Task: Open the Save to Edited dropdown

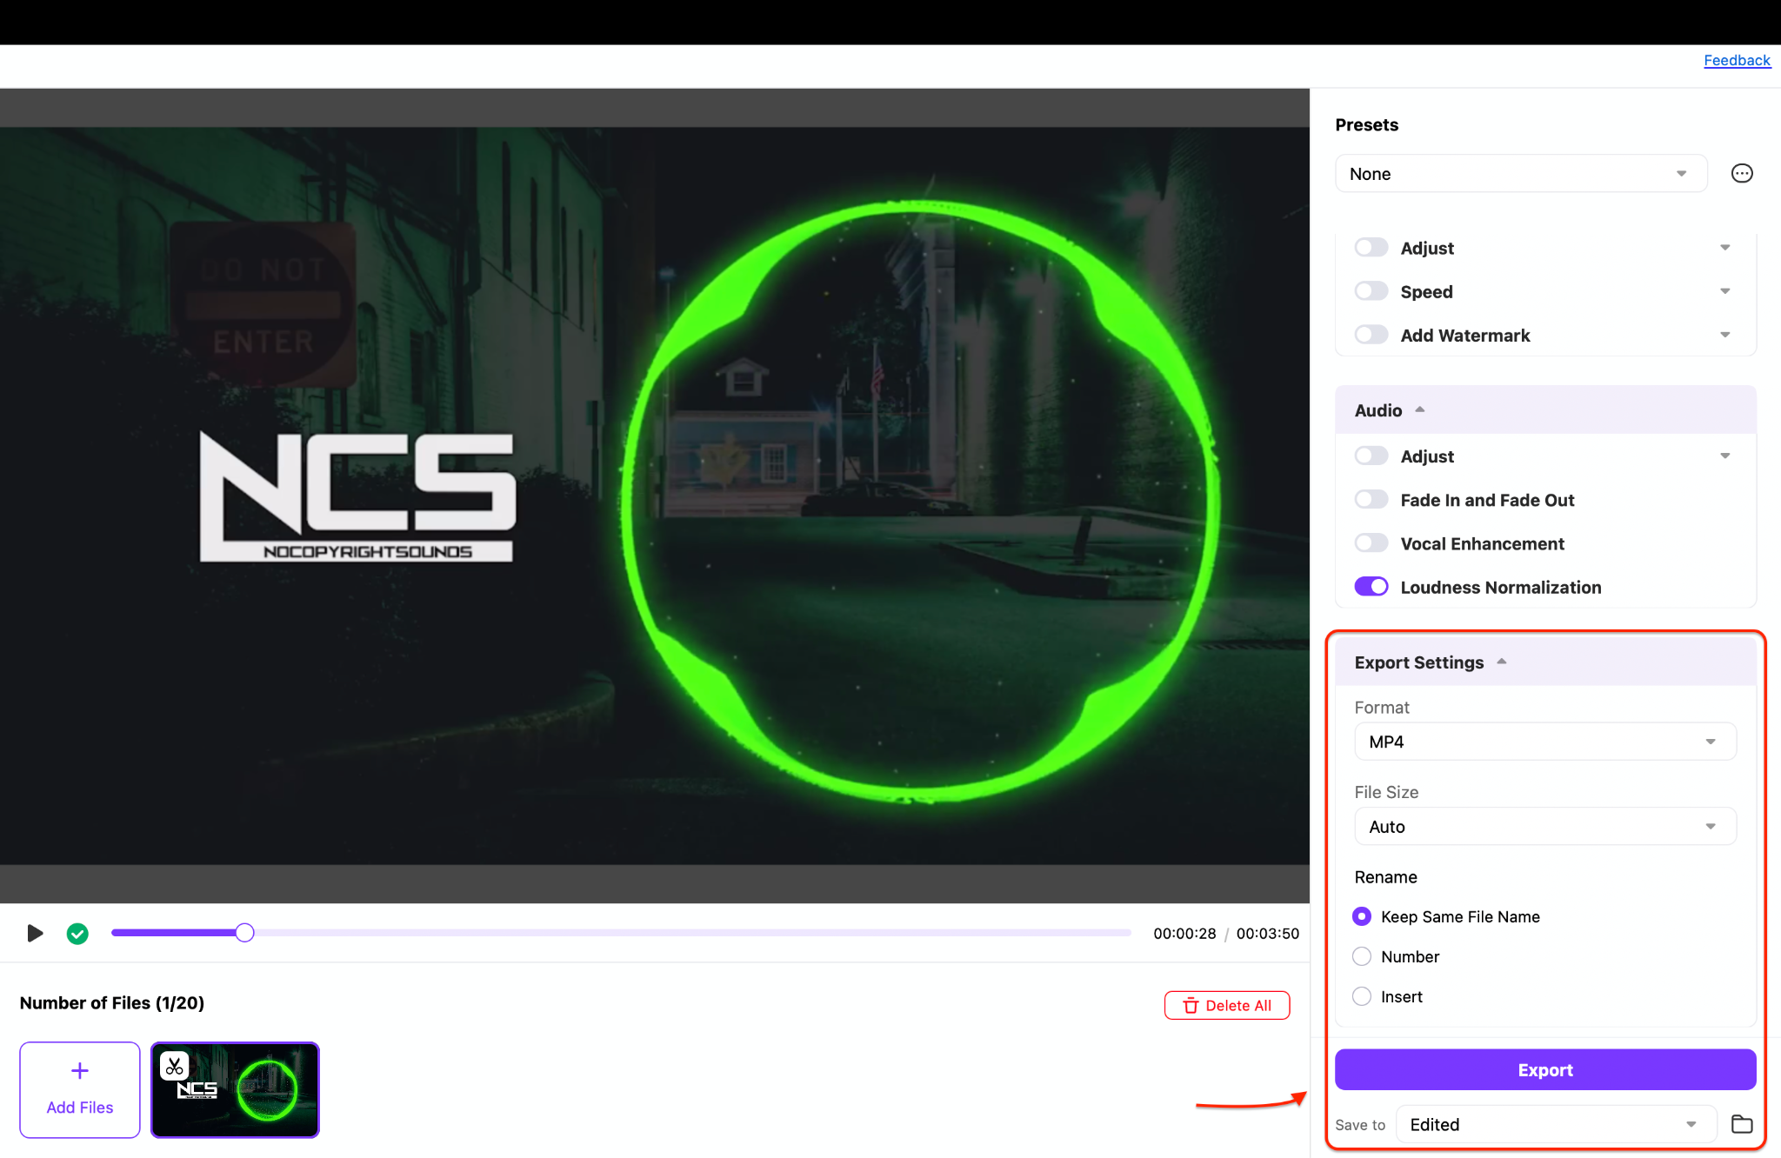Action: (x=1556, y=1124)
